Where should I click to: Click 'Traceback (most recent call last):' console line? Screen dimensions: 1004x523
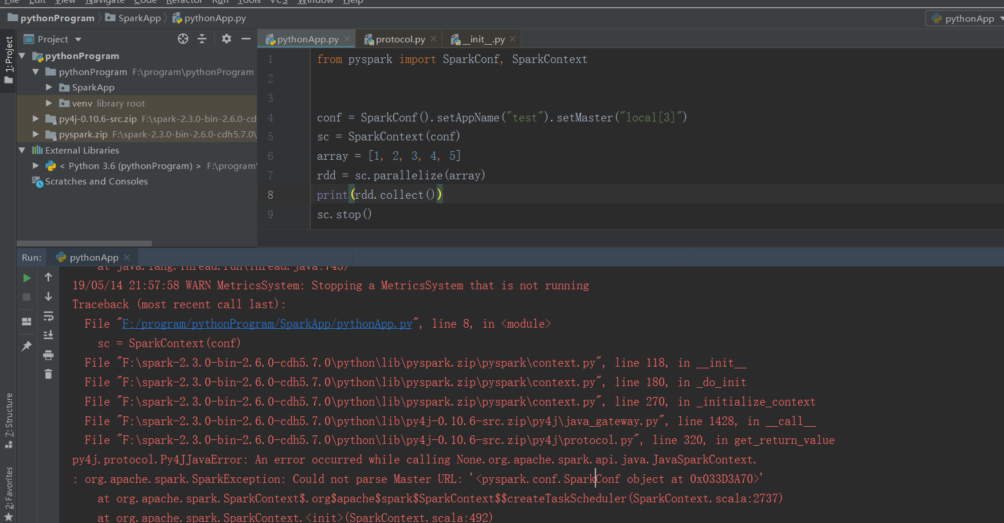tap(179, 305)
